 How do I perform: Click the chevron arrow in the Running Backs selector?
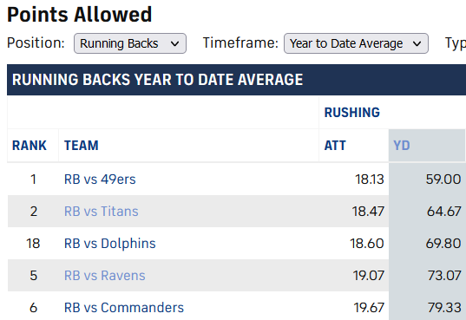(174, 43)
